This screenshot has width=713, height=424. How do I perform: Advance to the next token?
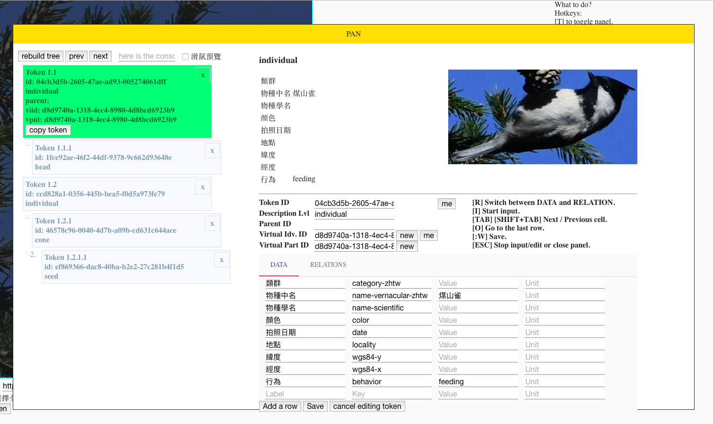(x=100, y=56)
